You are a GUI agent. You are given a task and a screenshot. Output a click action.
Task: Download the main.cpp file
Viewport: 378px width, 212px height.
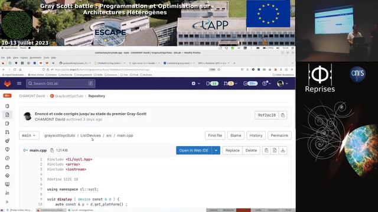click(283, 150)
